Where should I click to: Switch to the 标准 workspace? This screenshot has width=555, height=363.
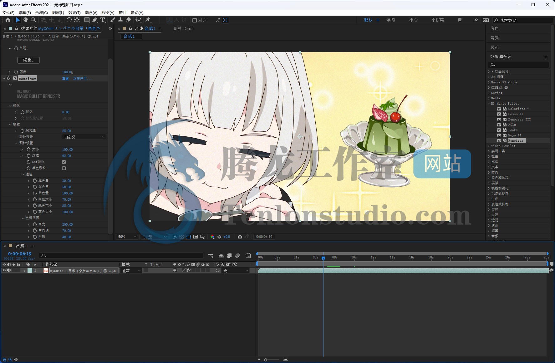413,20
